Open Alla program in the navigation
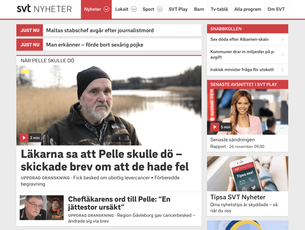305x230 pixels. [x=248, y=9]
